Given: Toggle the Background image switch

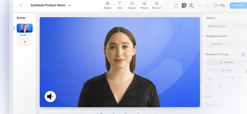Looking at the screenshot, I should [244, 55].
